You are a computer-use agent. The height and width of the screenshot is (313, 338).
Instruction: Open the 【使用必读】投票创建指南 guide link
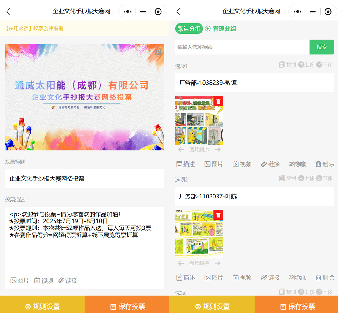coord(34,28)
